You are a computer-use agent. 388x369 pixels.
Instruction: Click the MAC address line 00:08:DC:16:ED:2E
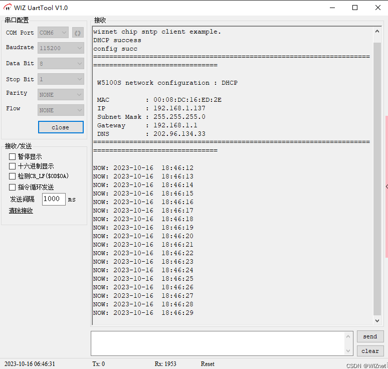pyautogui.click(x=159, y=100)
